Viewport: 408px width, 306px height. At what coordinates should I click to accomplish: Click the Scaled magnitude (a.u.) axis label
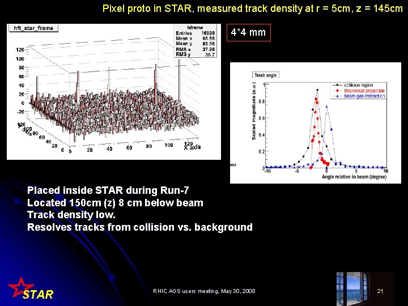pyautogui.click(x=254, y=111)
